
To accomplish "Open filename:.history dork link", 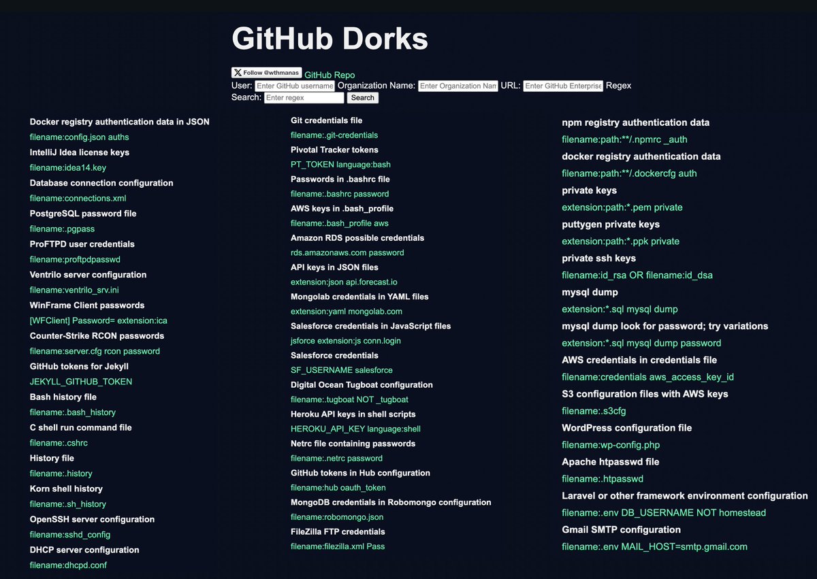I will (x=61, y=474).
